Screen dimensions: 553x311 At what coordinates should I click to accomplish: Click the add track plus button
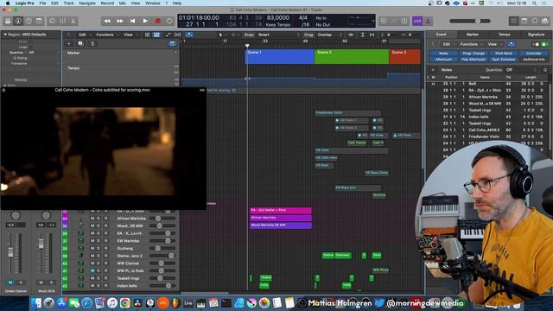pyautogui.click(x=69, y=44)
